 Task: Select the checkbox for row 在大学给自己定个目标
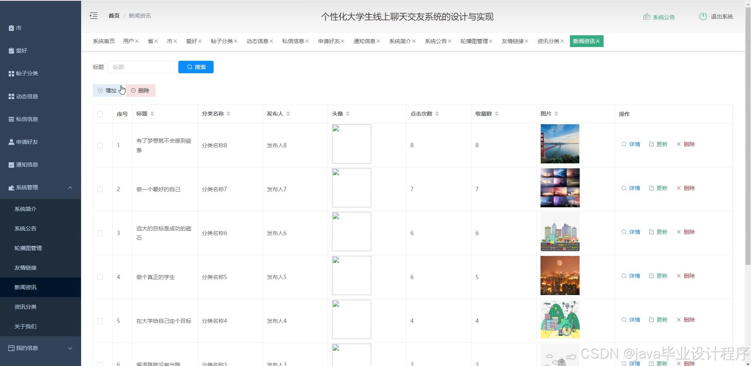pos(100,321)
